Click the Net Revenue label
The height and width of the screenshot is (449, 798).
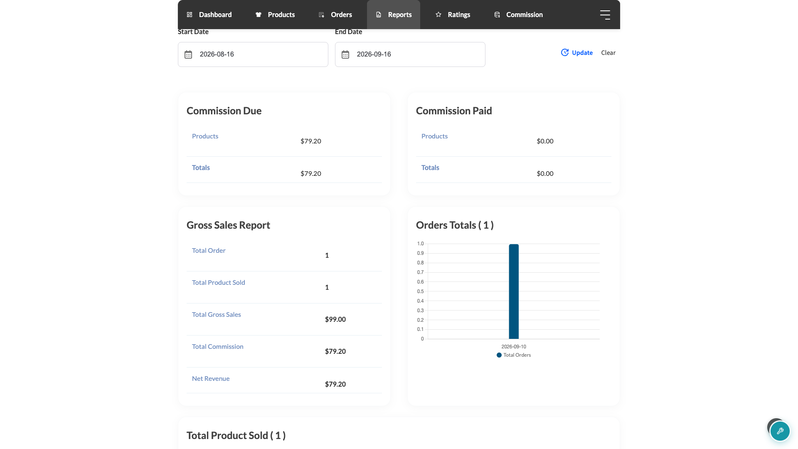tap(211, 378)
